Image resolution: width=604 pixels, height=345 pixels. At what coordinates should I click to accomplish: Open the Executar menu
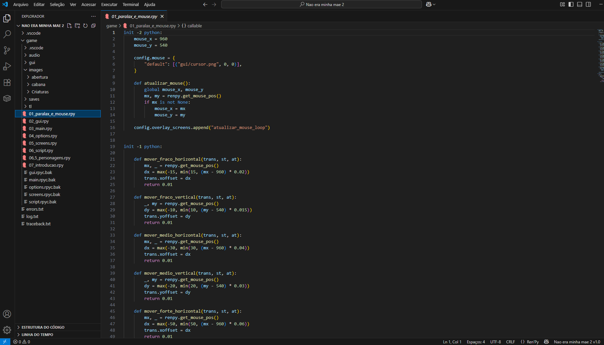click(109, 4)
